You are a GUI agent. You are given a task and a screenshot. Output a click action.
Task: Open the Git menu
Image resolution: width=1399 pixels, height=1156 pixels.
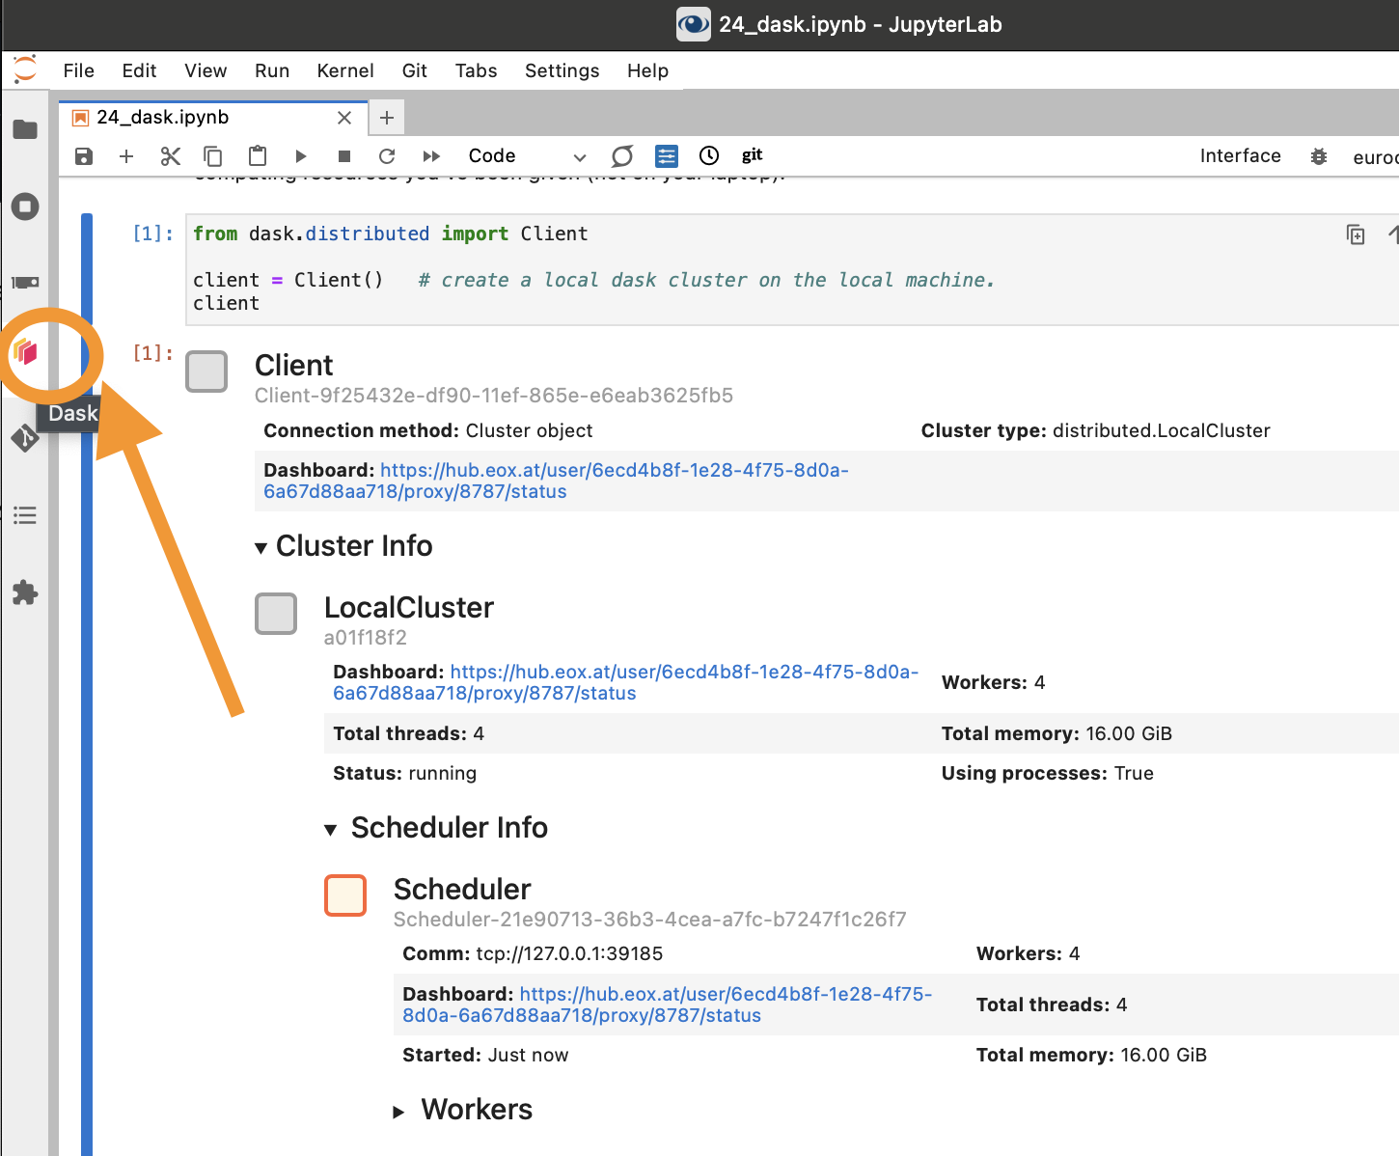click(x=415, y=70)
